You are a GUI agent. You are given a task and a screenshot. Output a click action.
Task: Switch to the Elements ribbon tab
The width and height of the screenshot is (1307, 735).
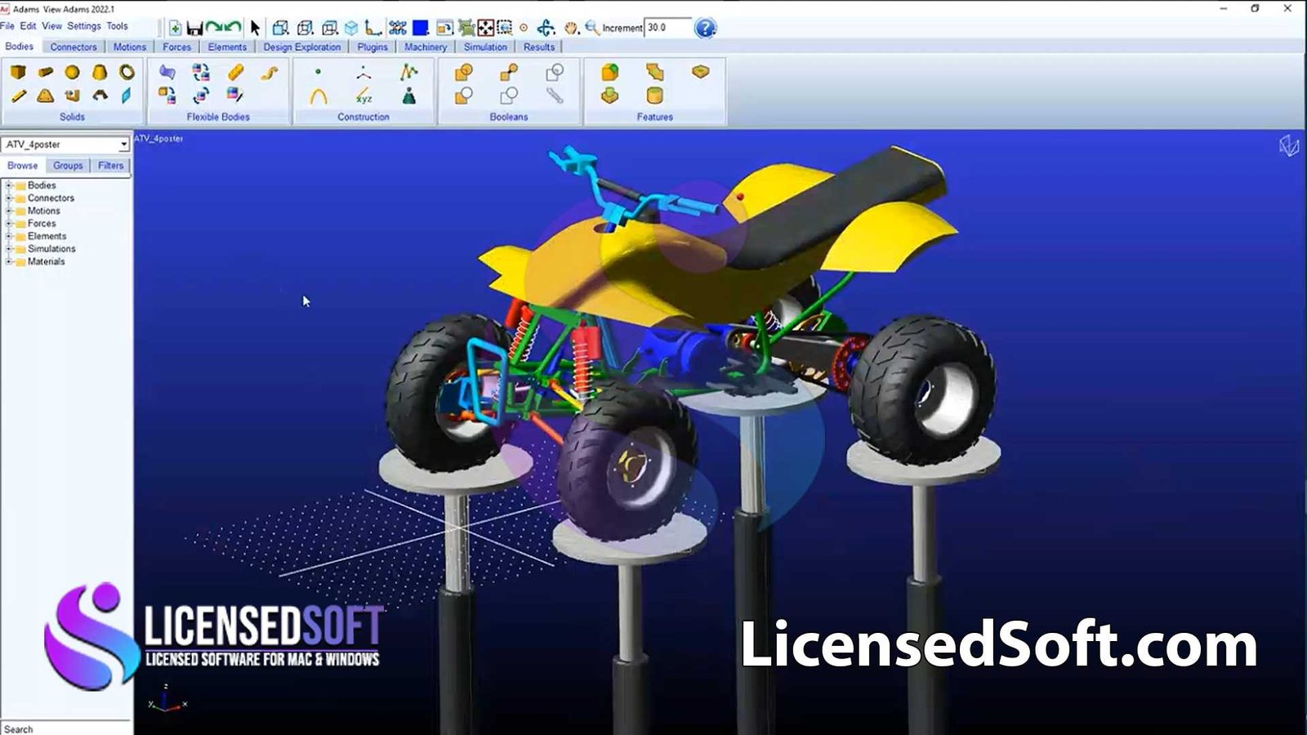pyautogui.click(x=227, y=47)
